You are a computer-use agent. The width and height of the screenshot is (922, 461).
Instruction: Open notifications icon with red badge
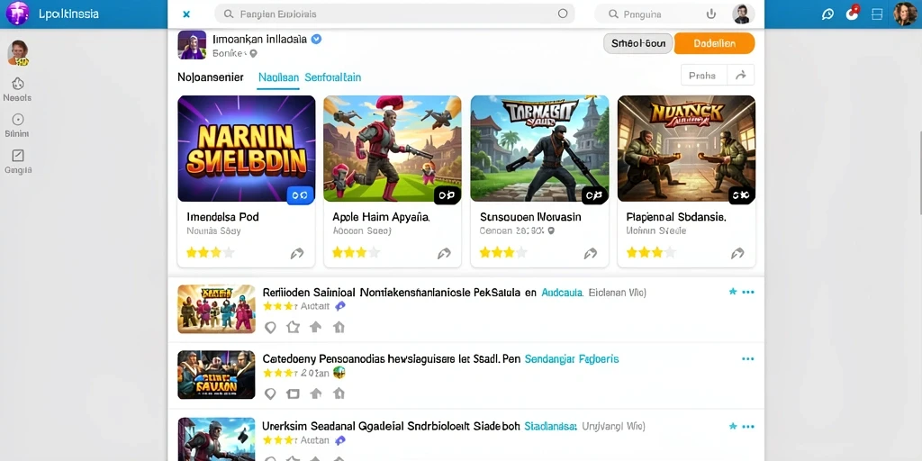point(852,13)
